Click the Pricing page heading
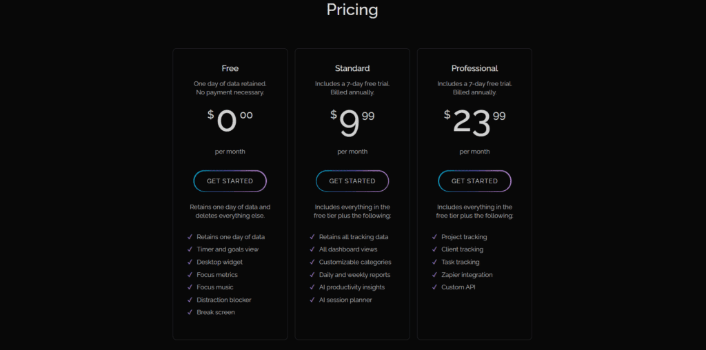 pyautogui.click(x=352, y=10)
